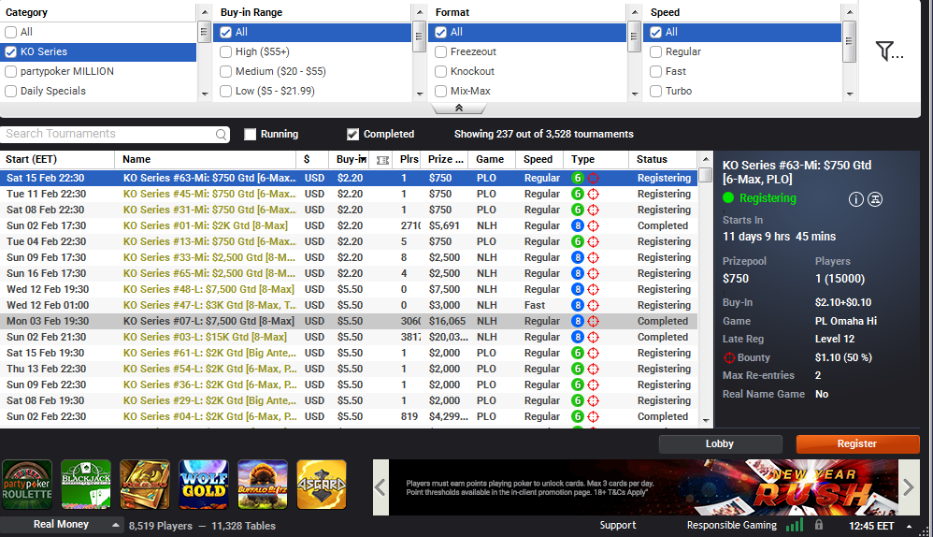
Task: Open the tournament info icon
Action: (855, 199)
